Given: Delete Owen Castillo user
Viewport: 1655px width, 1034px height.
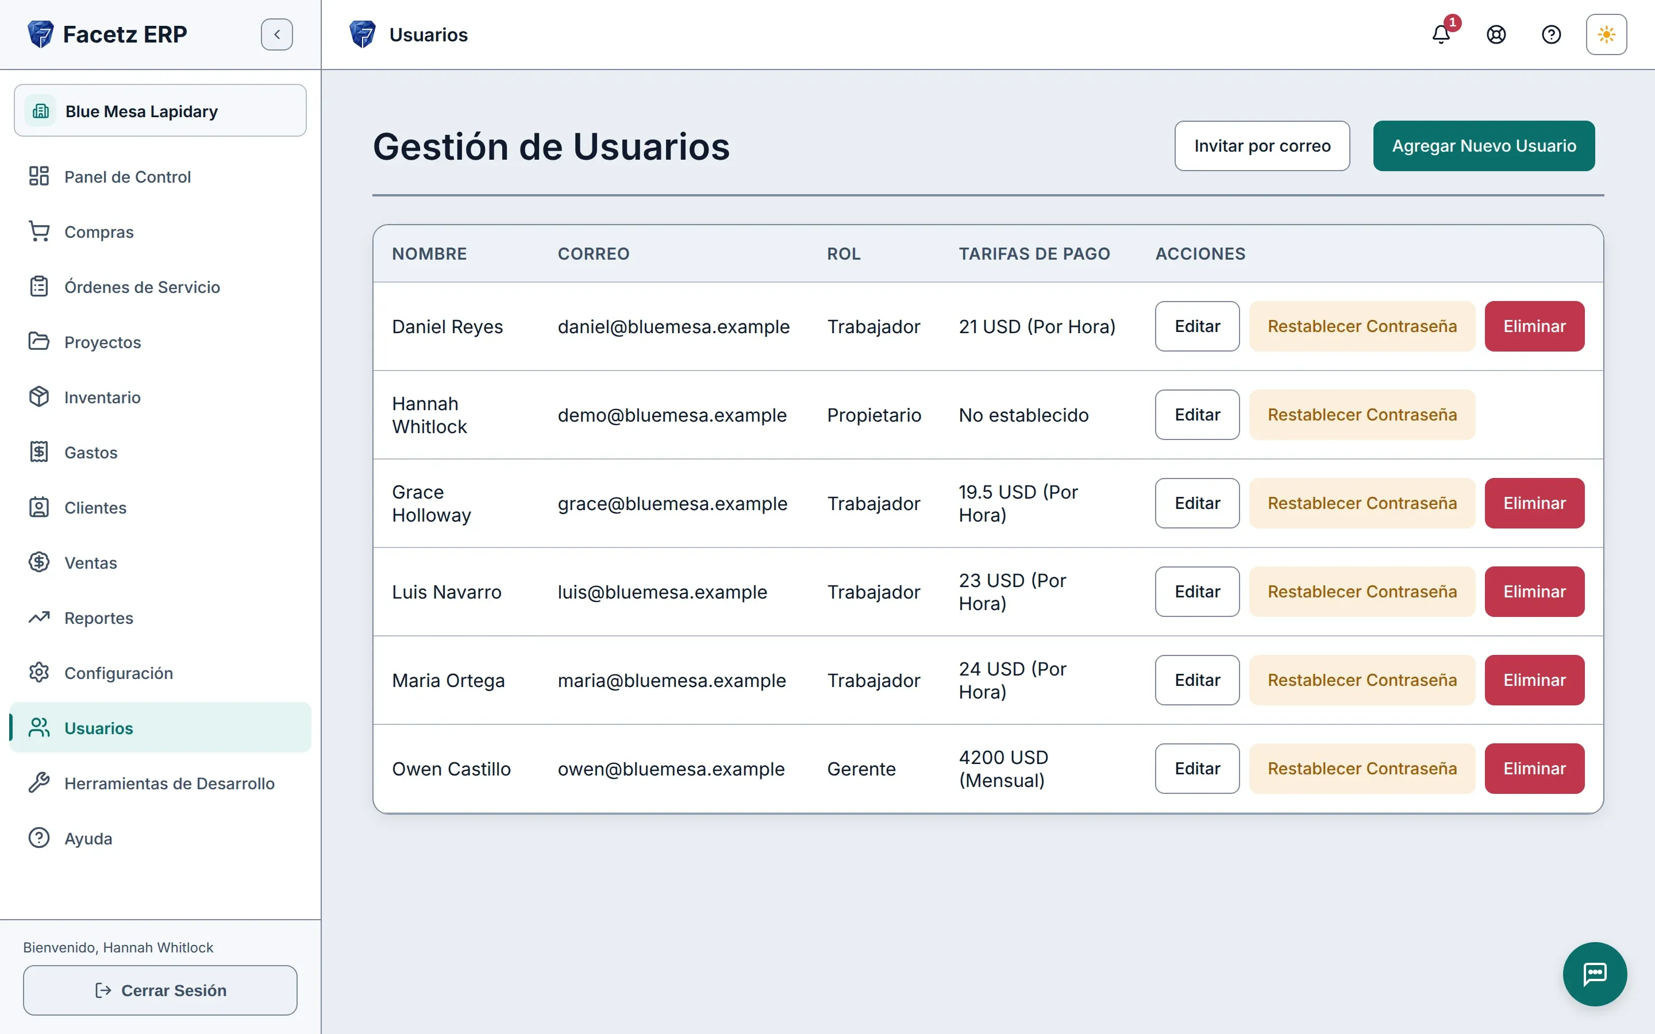Looking at the screenshot, I should click(x=1534, y=769).
